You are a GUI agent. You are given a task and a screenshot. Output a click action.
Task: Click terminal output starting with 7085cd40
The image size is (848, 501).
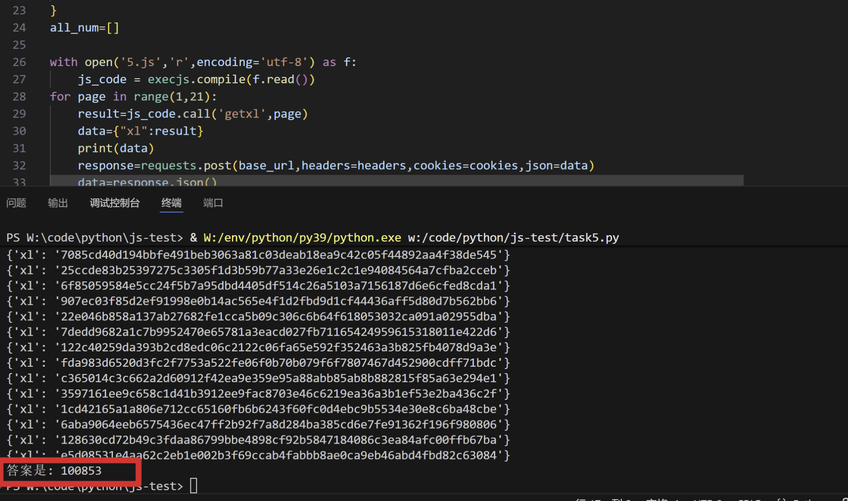click(x=258, y=255)
